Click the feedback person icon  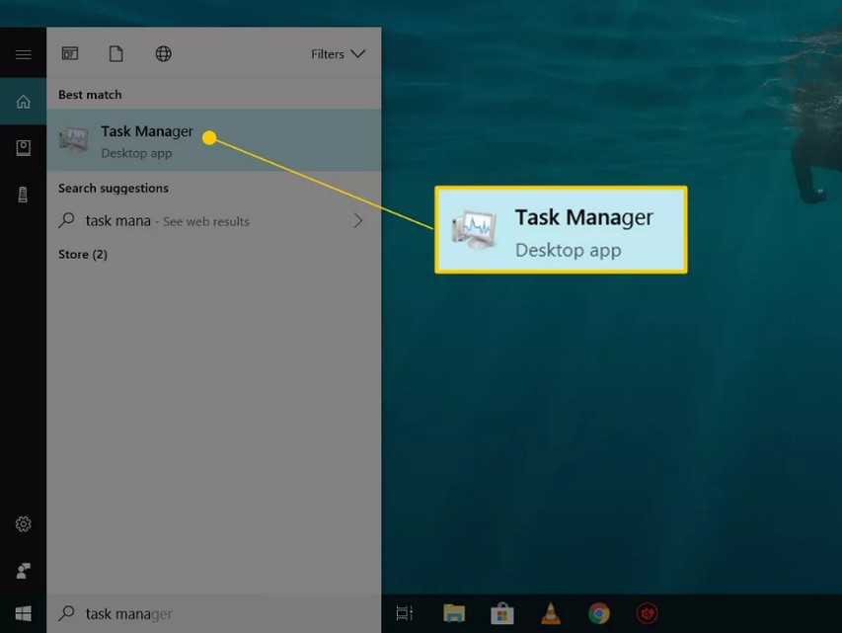click(23, 570)
